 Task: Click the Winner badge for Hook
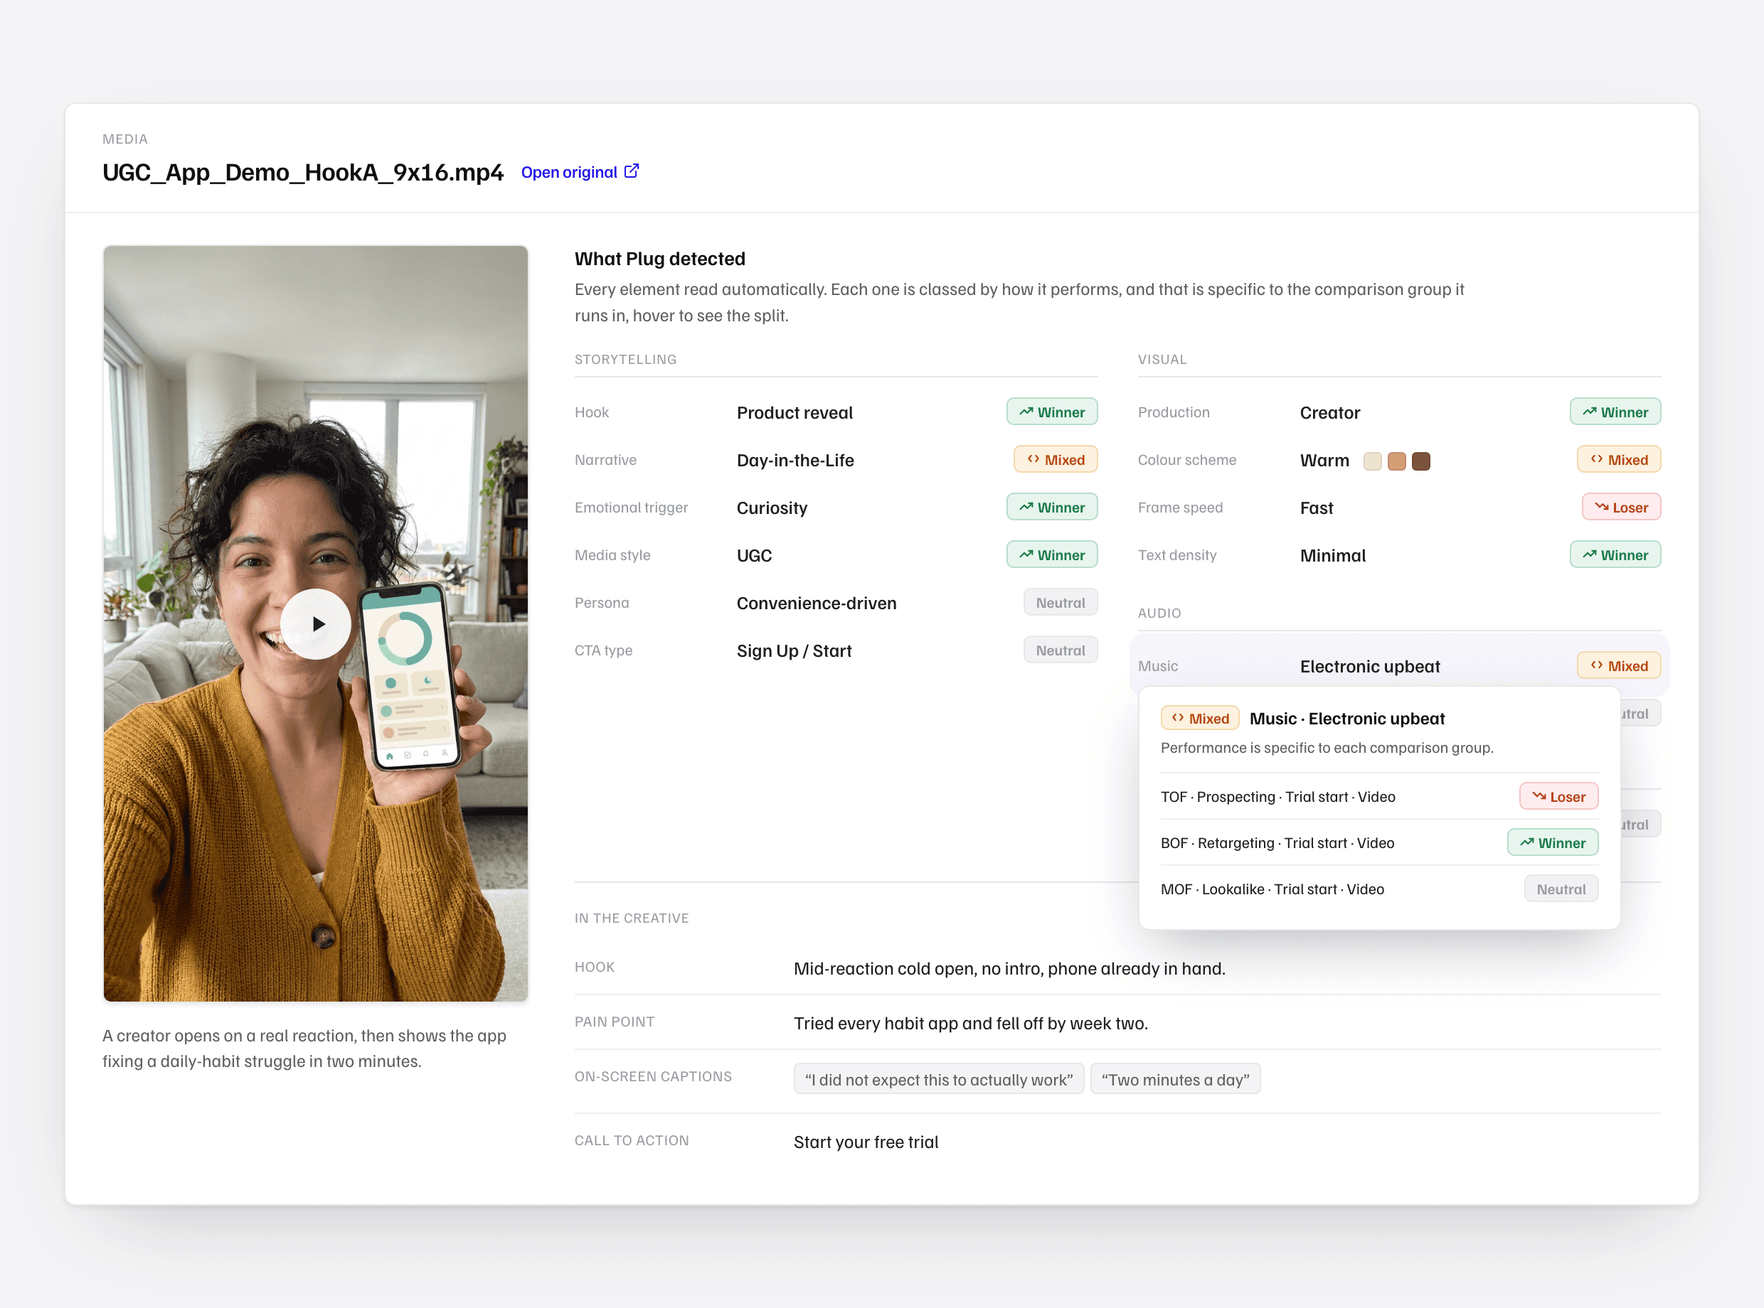(x=1052, y=412)
